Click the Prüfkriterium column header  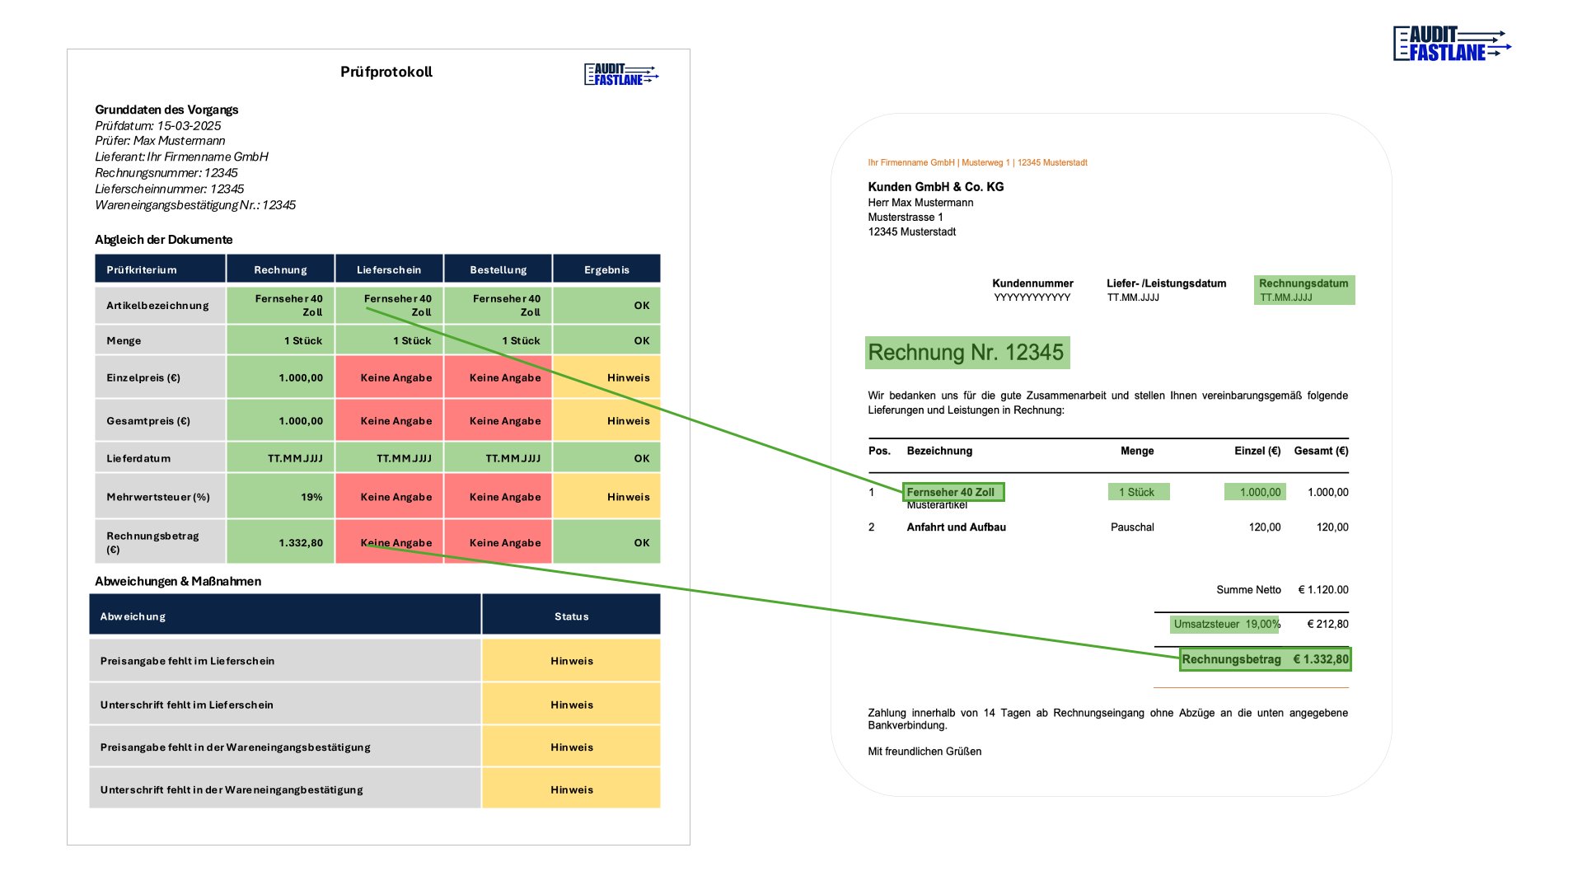pos(160,269)
